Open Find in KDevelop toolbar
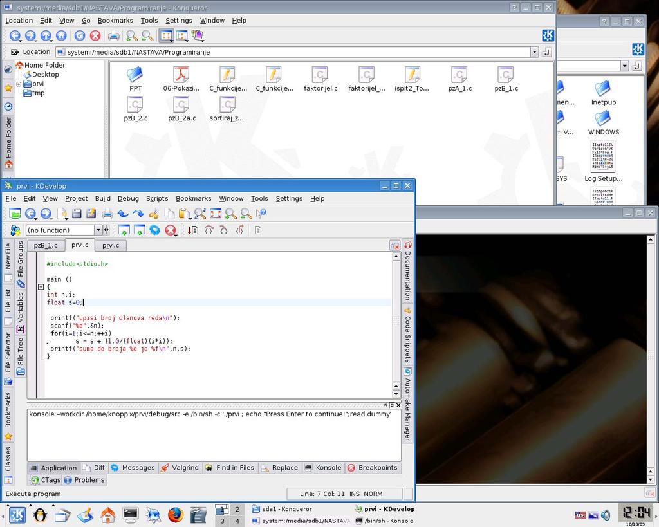 click(x=200, y=214)
